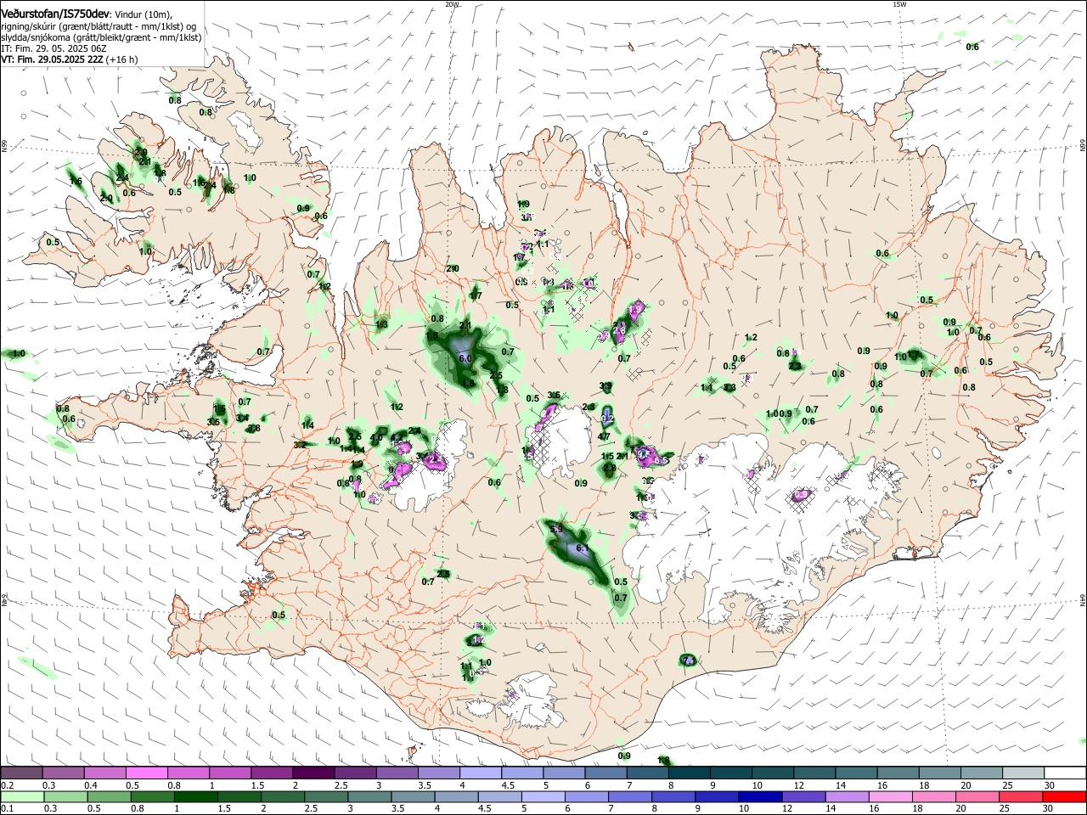Image resolution: width=1087 pixels, height=815 pixels.
Task: Click the '6.1' precipitation value on map
Action: tap(582, 549)
